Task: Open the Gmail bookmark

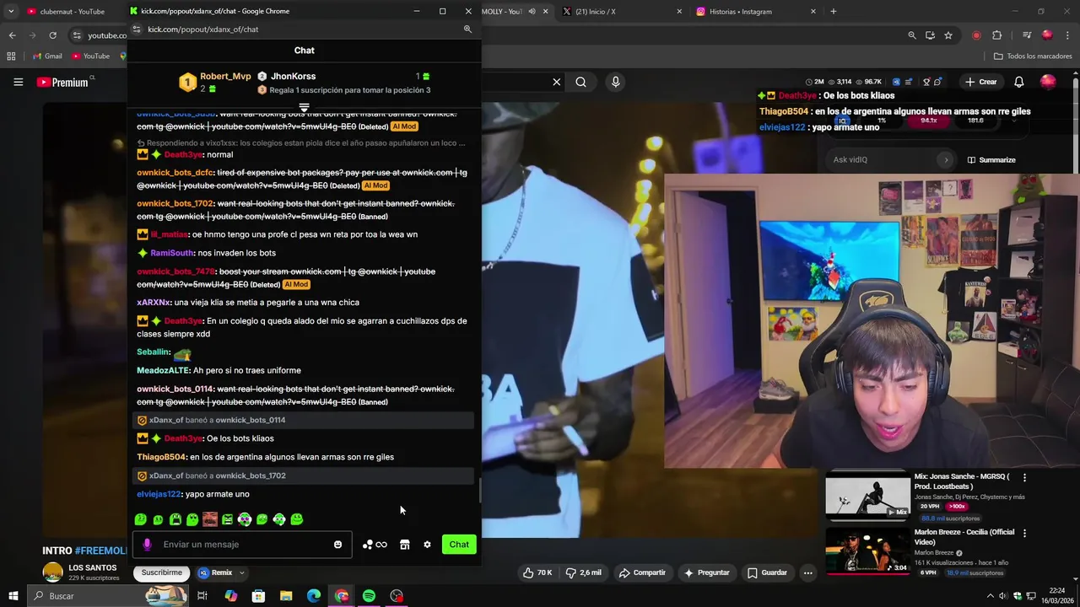Action: pos(47,56)
